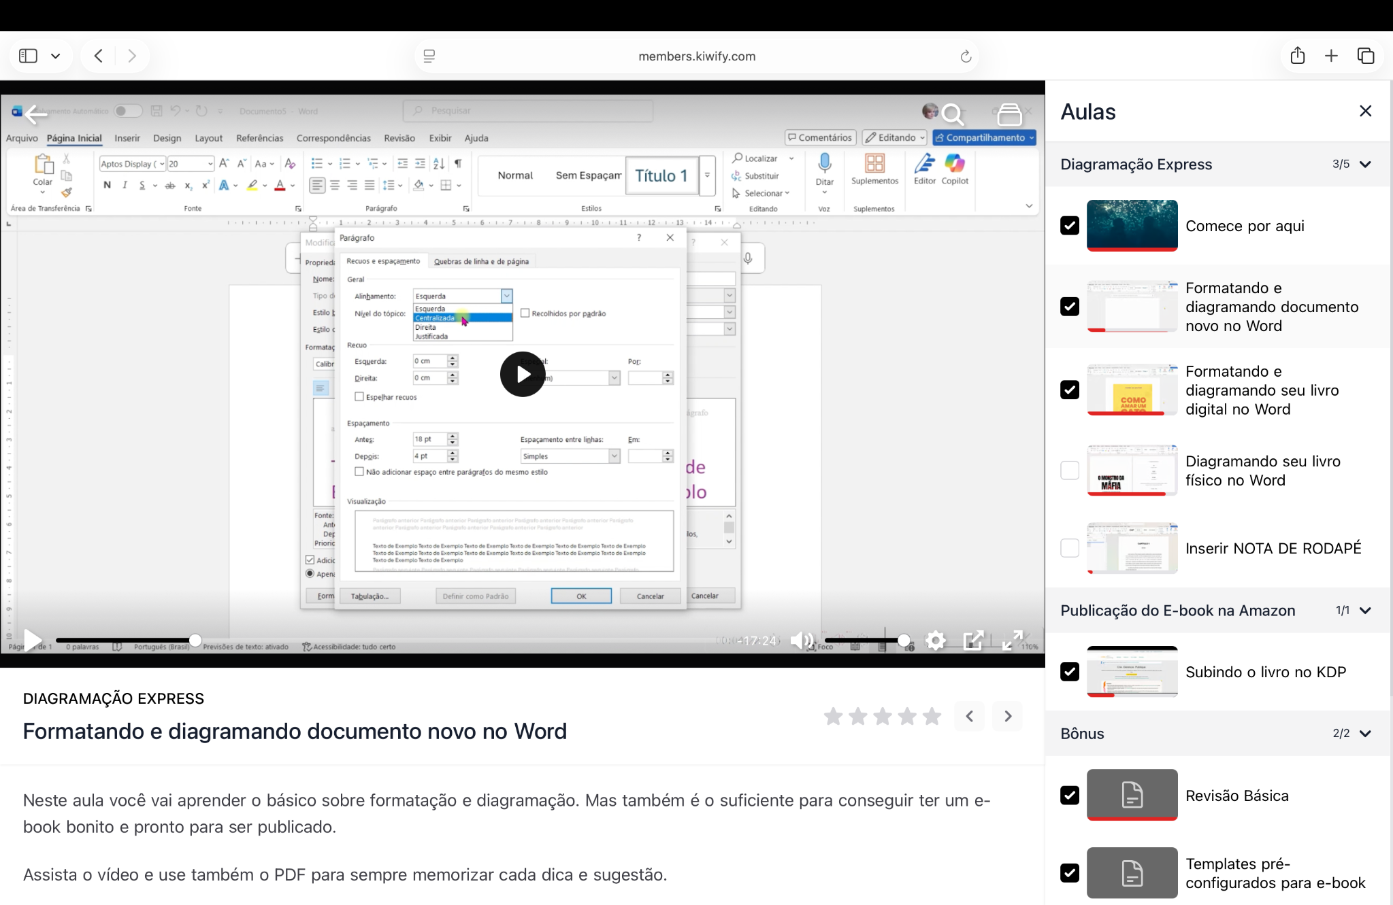Open the page reader menu icon in the address bar
Viewport: 1393px width, 905px height.
[x=429, y=56]
